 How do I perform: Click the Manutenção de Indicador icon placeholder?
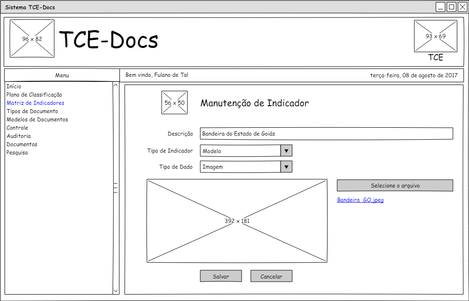pos(175,102)
